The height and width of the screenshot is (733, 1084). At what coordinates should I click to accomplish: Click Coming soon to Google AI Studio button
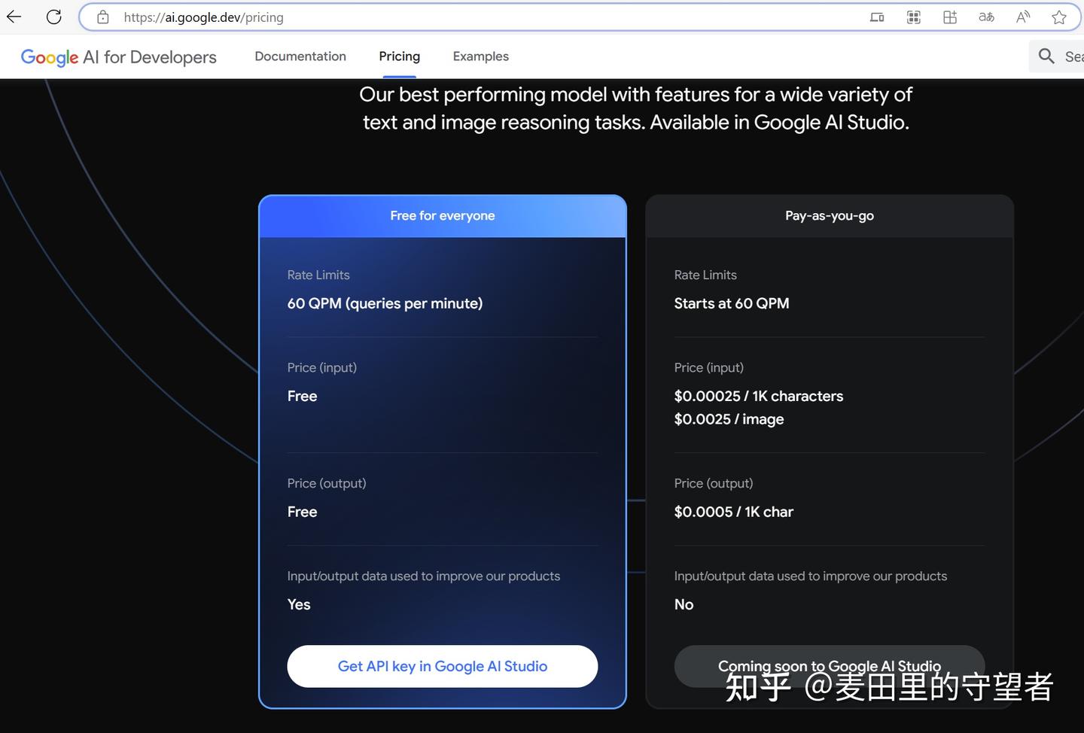[x=830, y=666]
